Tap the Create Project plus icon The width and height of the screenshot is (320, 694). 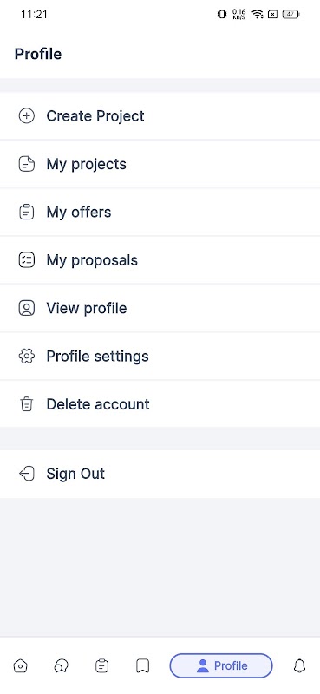coord(27,116)
